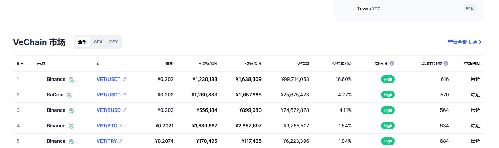Image resolution: width=499 pixels, height=148 pixels.
Task: Open external link icon for KuCoin VET/USDT
Action: point(124,95)
